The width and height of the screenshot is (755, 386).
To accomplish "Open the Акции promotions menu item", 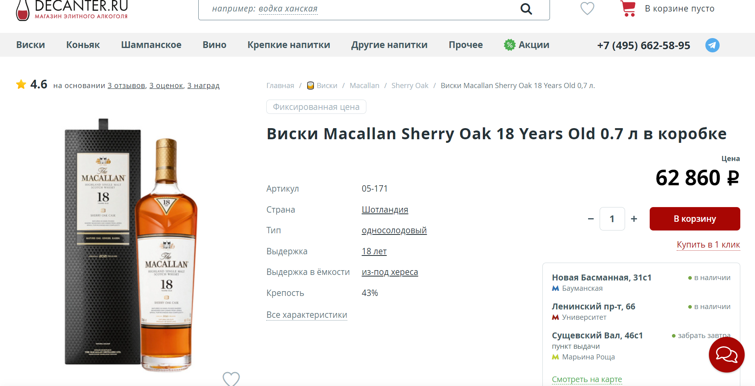I will [x=527, y=45].
